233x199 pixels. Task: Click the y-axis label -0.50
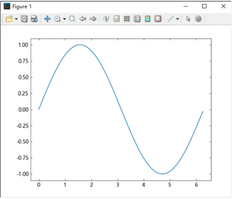23,142
